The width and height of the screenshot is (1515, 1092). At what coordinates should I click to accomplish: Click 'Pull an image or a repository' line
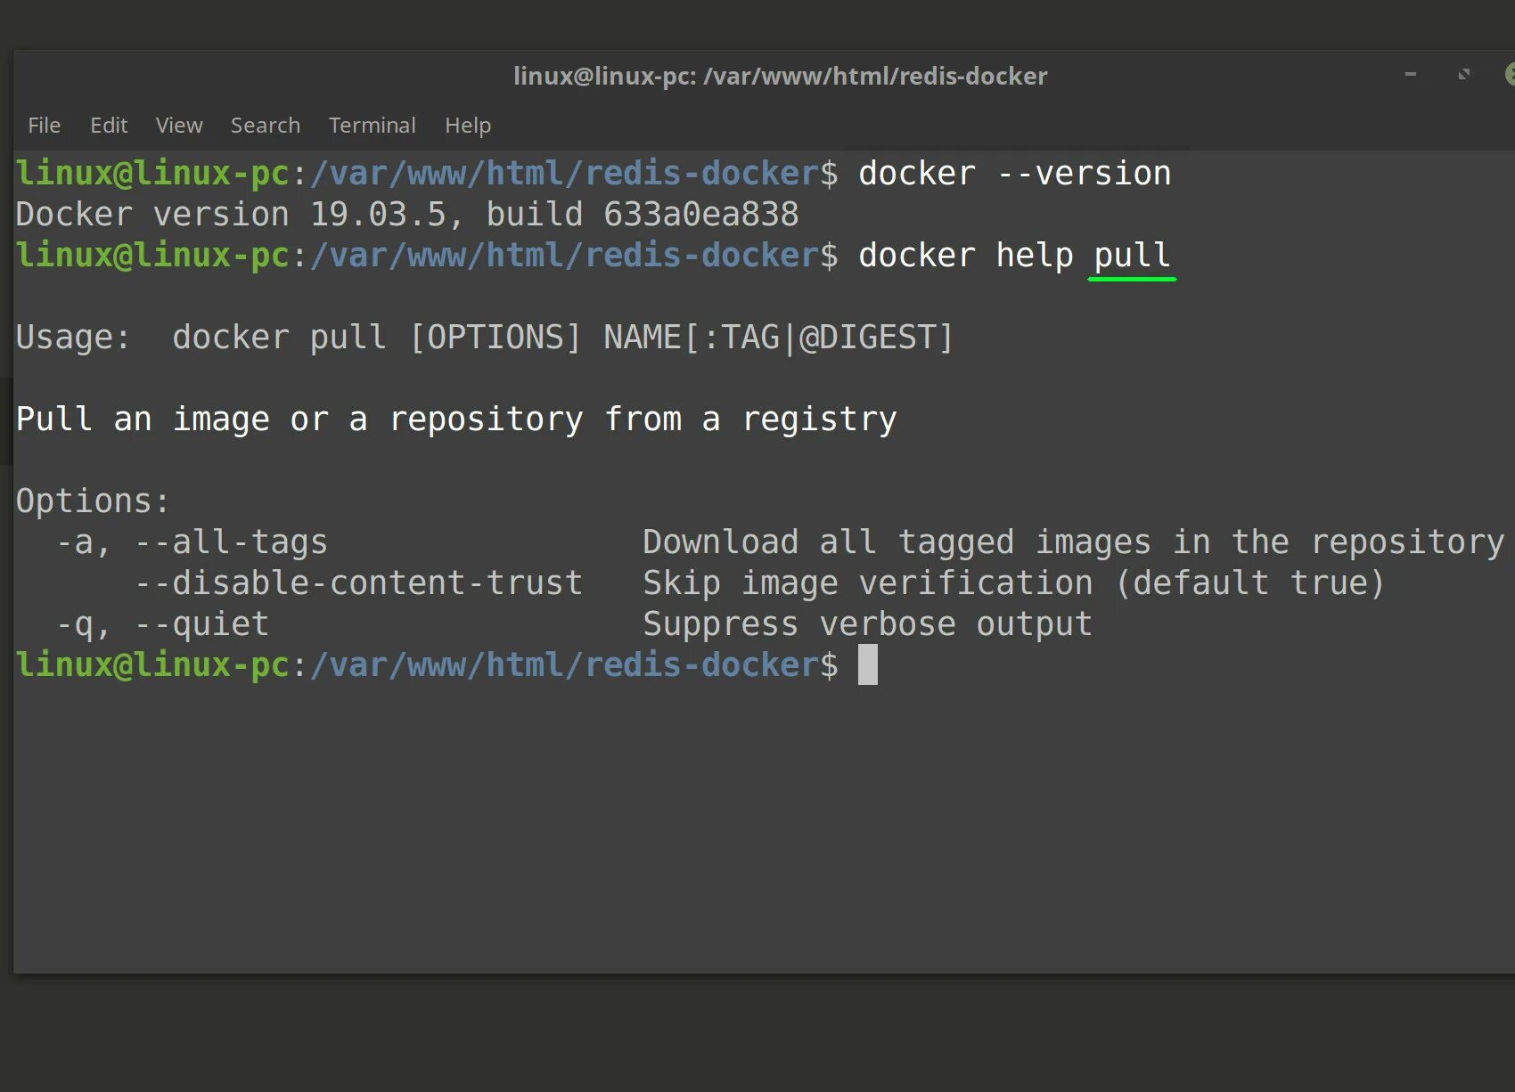(456, 420)
